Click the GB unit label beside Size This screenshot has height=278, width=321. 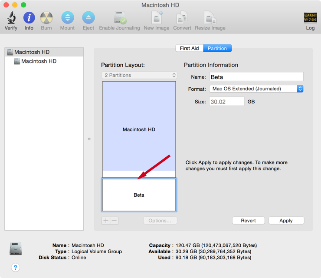(251, 102)
